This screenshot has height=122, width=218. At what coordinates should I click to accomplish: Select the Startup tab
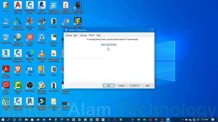pos(91,35)
